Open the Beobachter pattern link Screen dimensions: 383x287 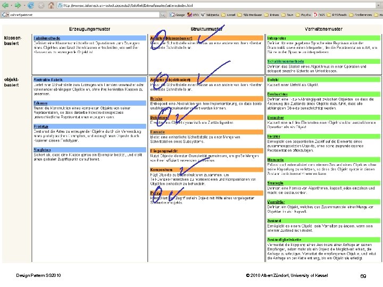[277, 94]
